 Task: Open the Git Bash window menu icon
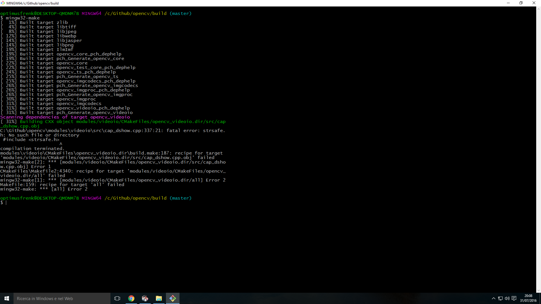tap(3, 3)
